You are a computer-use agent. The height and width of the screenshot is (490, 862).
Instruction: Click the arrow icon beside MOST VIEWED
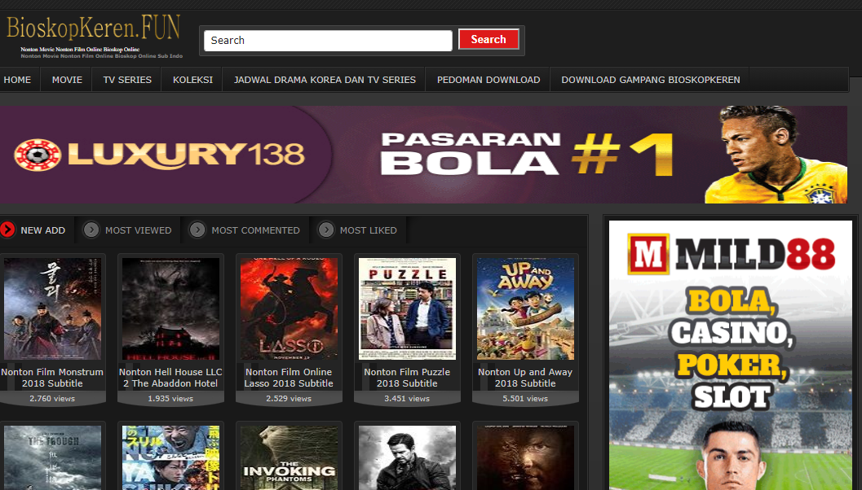91,230
